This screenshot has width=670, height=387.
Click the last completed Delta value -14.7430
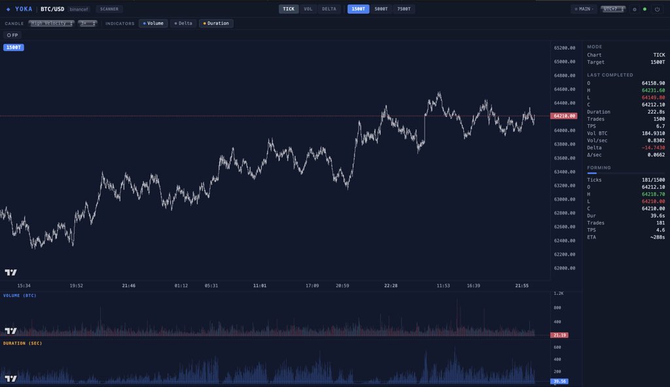click(653, 148)
